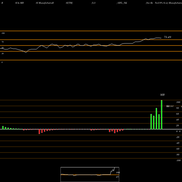Click the 'SI MunafaSutraR' header text
Image resolution: width=182 pixels, height=182 pixels.
pos(45,3)
